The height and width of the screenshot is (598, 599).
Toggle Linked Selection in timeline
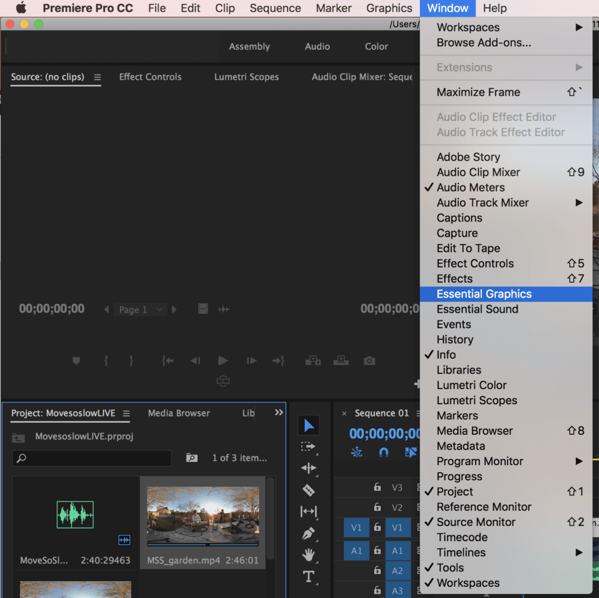click(410, 453)
